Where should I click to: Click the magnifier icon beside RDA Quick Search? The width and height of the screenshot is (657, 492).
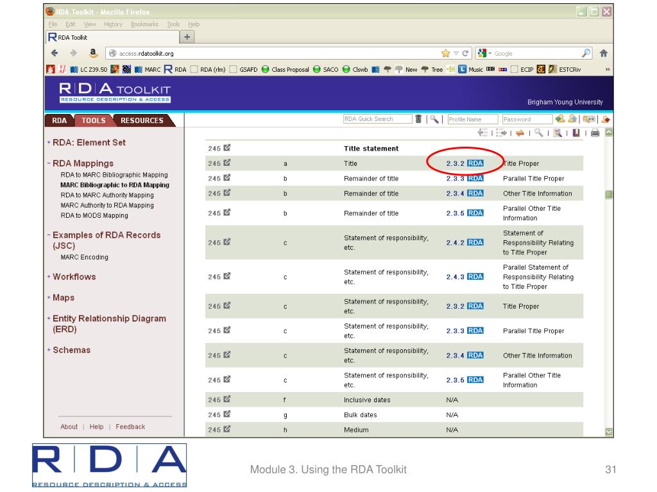[x=435, y=119]
